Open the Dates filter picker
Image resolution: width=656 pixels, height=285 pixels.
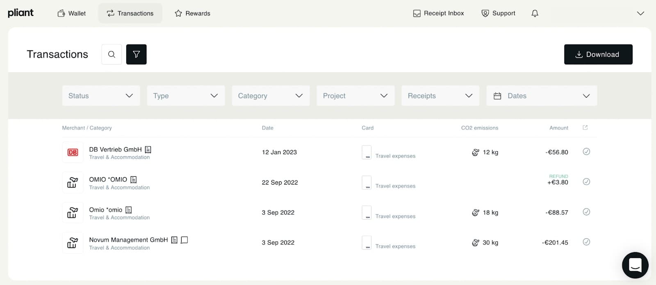coord(541,96)
